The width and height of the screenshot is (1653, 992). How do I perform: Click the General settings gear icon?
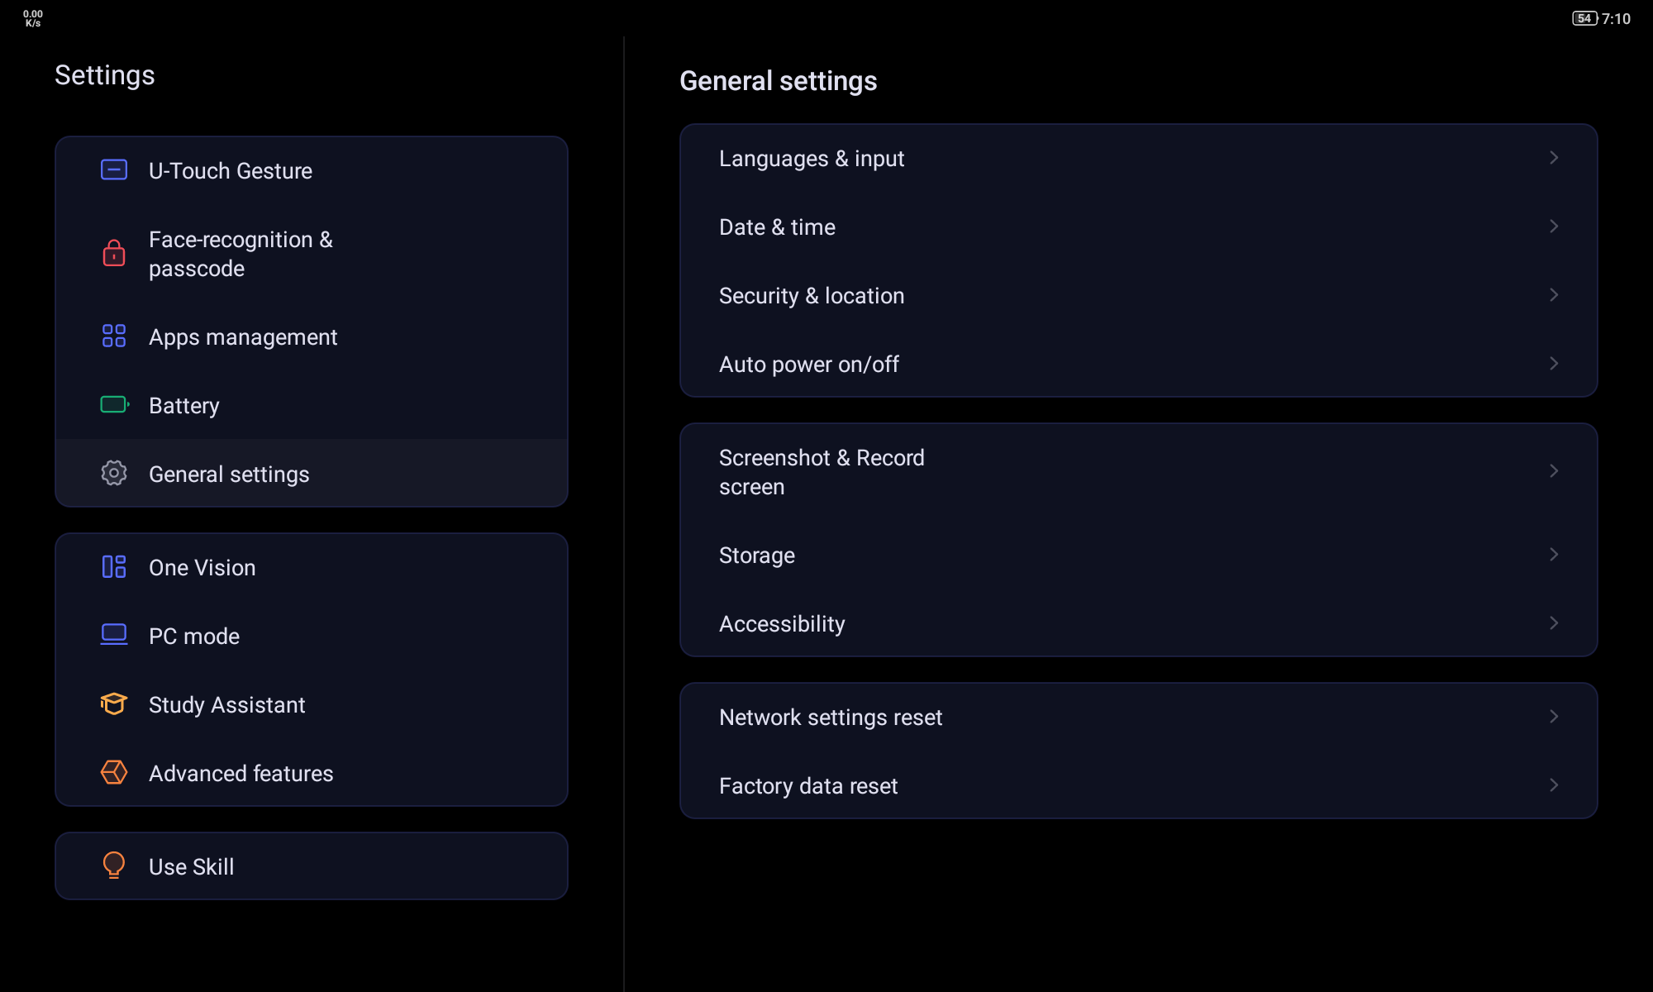click(114, 473)
